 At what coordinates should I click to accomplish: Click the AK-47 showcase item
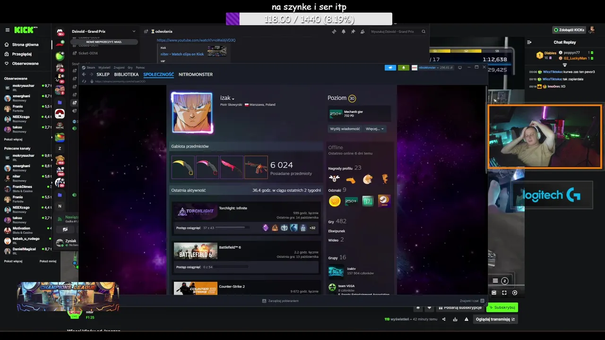pos(256,167)
